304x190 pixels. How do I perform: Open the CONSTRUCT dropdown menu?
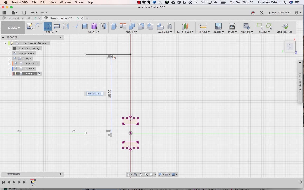pyautogui.click(x=185, y=32)
